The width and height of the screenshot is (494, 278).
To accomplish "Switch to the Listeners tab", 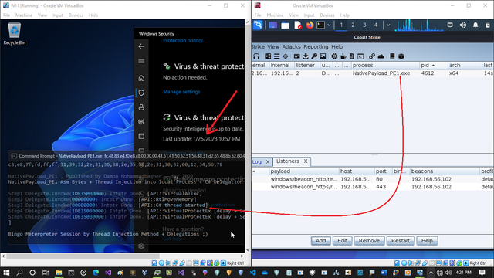I will [x=288, y=161].
